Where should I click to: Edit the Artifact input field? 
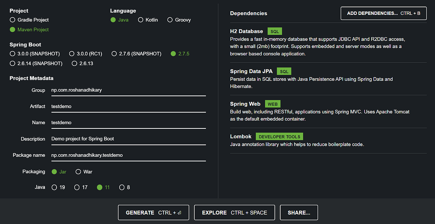click(x=128, y=106)
